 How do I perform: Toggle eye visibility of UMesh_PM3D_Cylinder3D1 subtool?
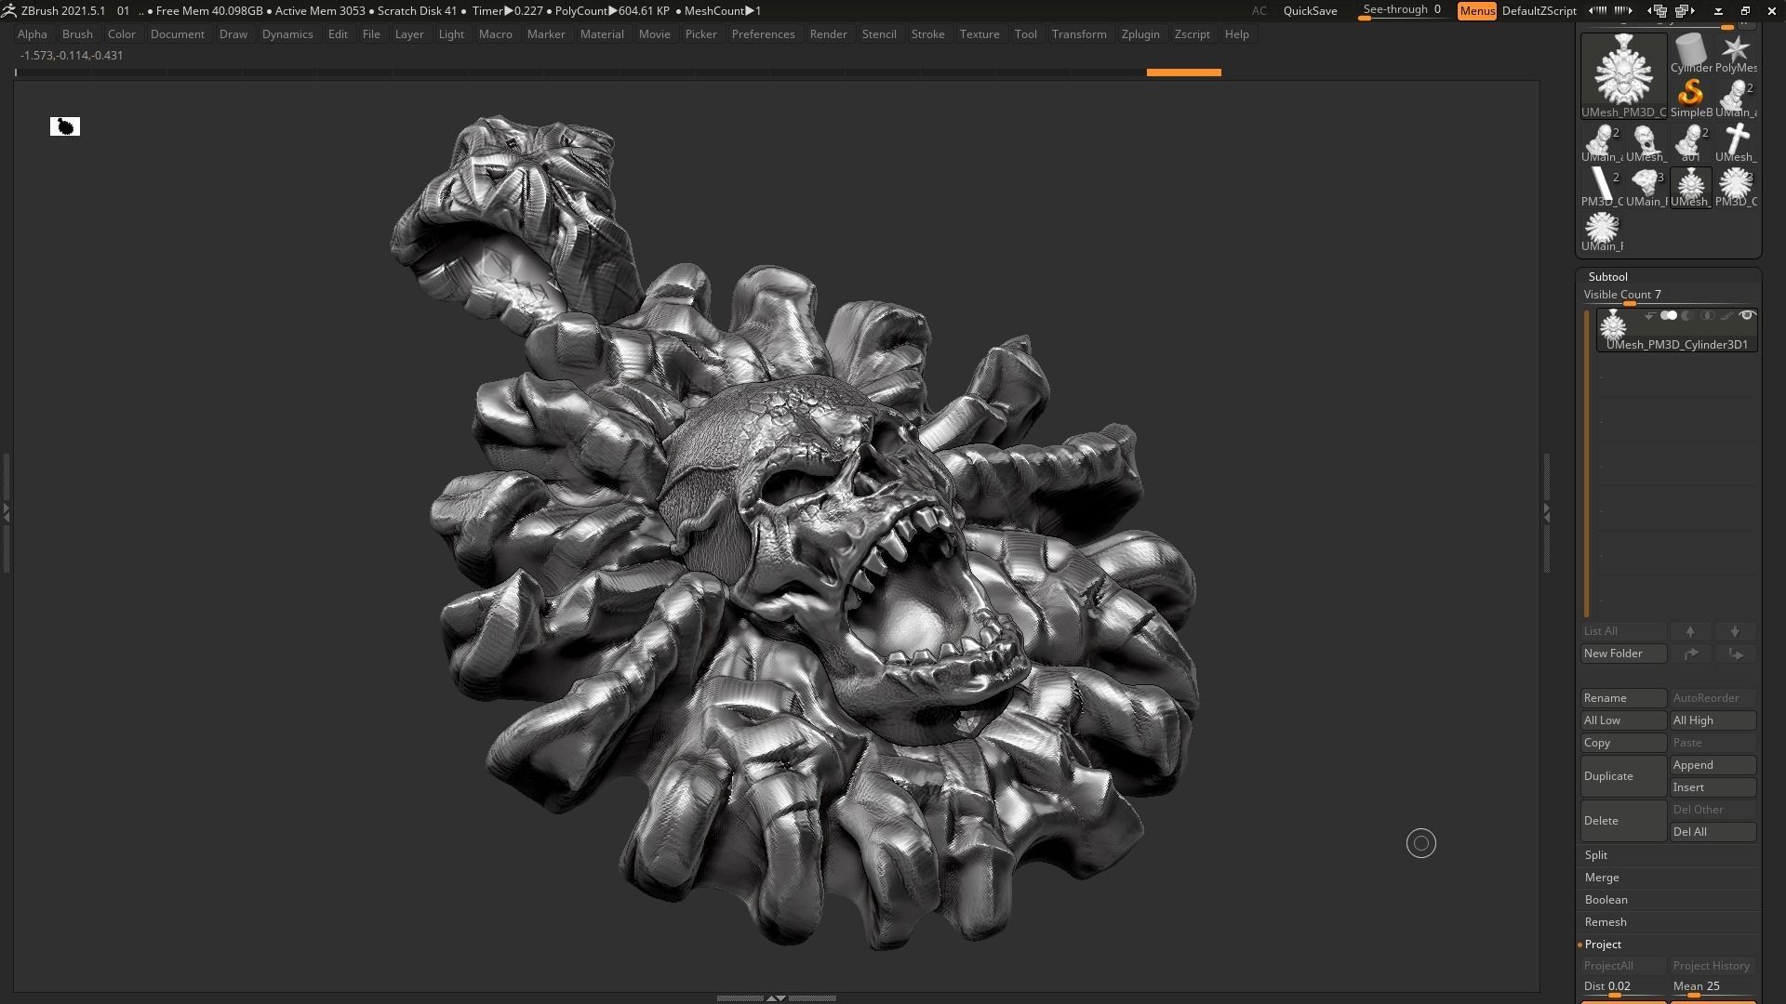click(1747, 316)
